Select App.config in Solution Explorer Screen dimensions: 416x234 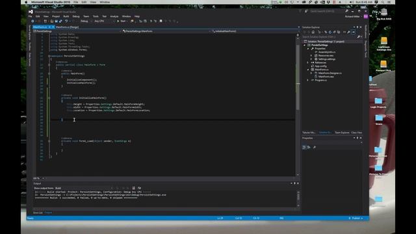click(320, 66)
